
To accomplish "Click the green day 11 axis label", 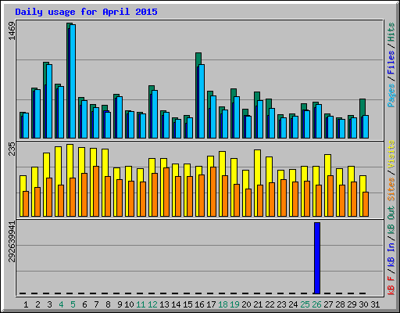I will point(141,304).
